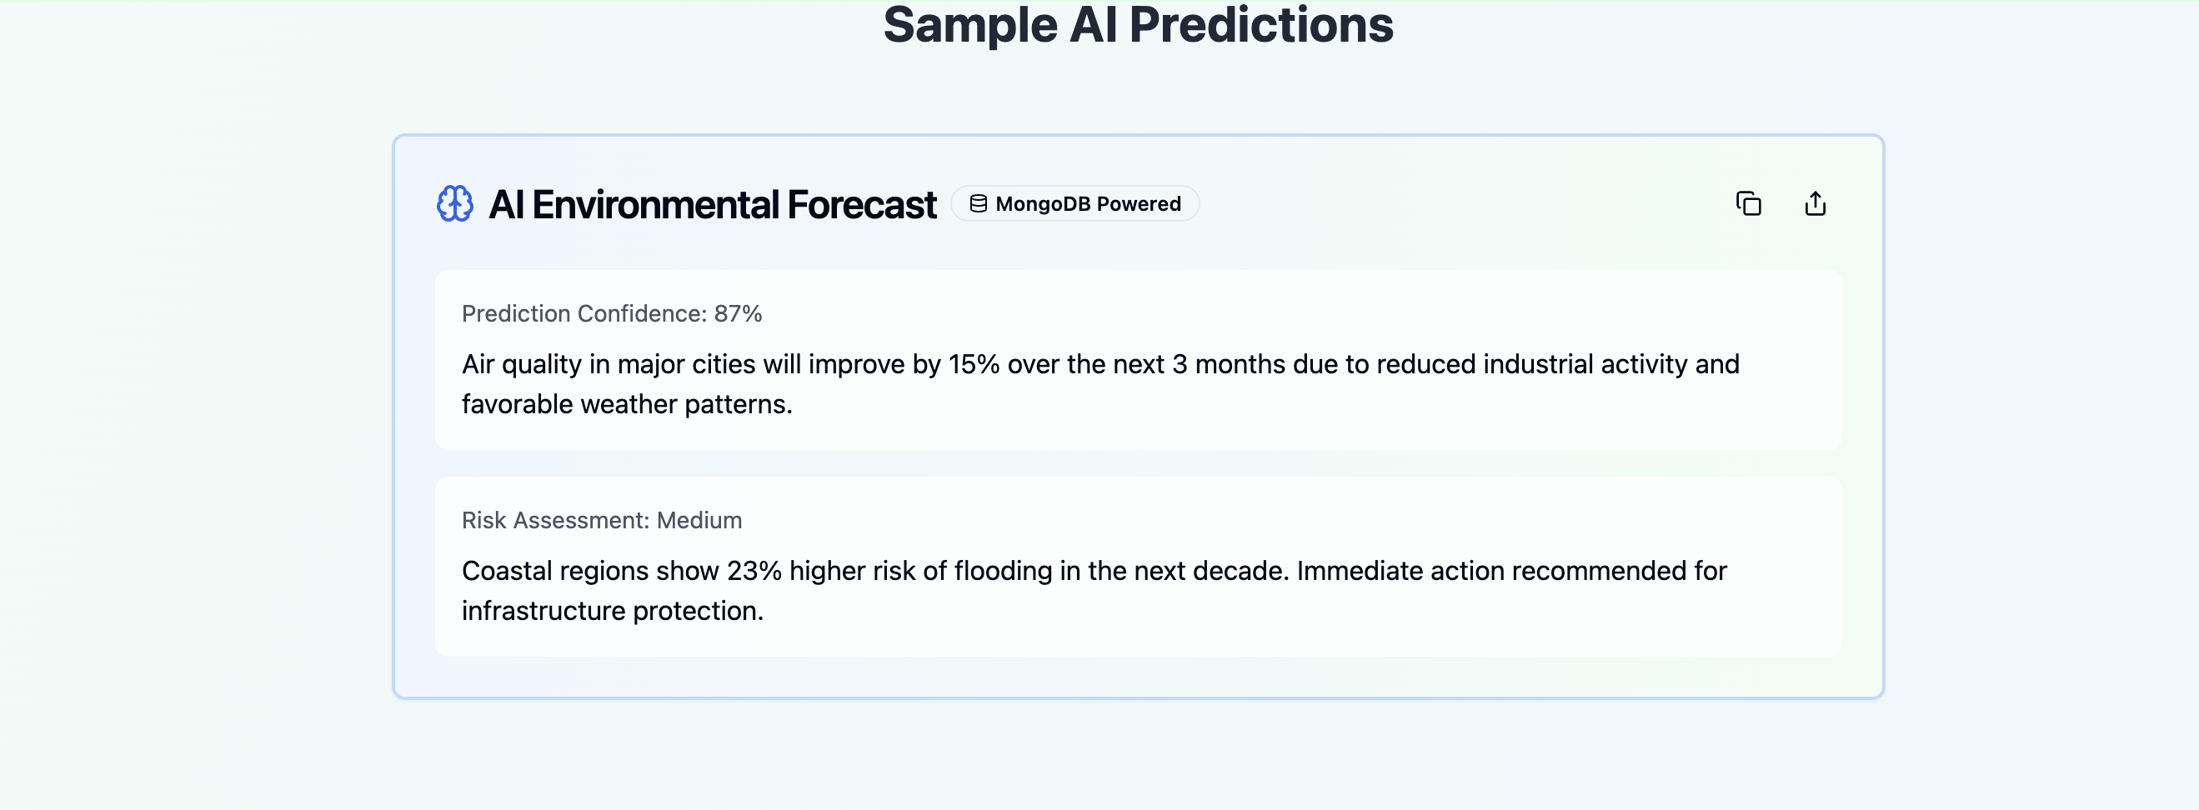Click the share forecast icon
The height and width of the screenshot is (810, 2199).
tap(1815, 204)
